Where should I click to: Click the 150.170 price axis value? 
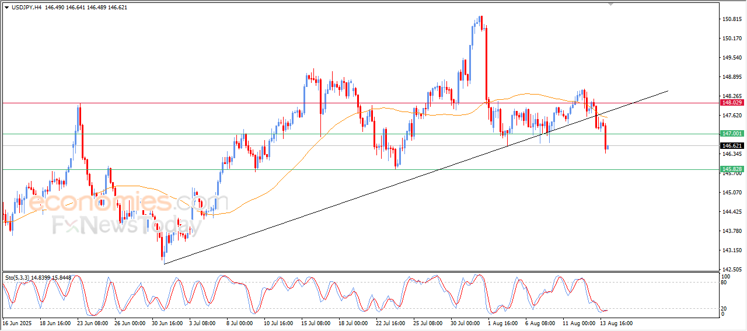coord(732,39)
